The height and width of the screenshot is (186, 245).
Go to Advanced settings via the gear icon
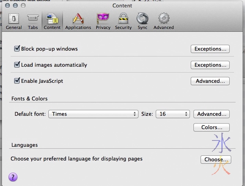pyautogui.click(x=164, y=21)
